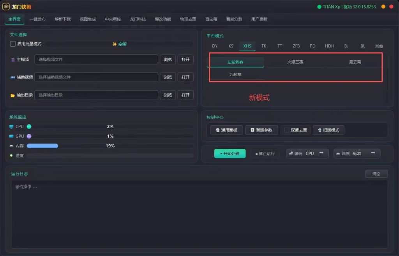This screenshot has width=399, height=256.
Task: Click the 辅助视频 film strip icon
Action: [12, 77]
